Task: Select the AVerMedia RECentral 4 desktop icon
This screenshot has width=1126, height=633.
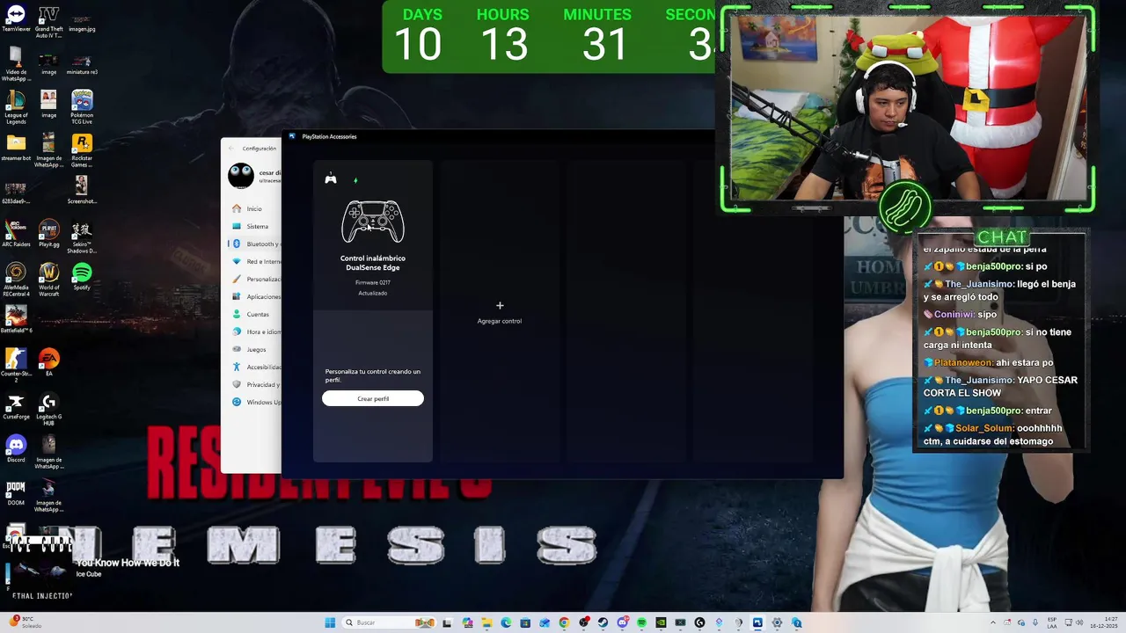Action: pos(16,280)
